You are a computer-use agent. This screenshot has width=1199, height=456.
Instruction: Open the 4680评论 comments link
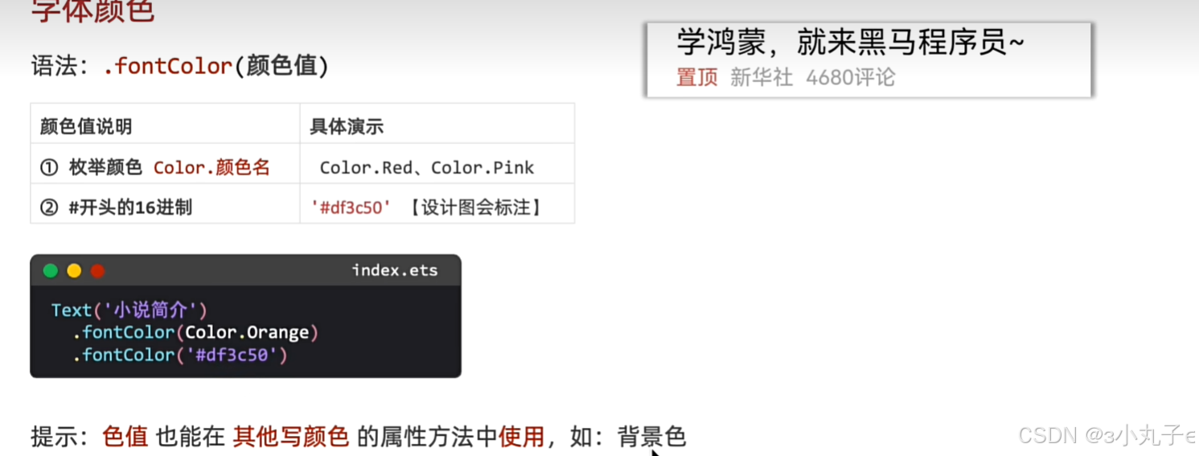click(x=851, y=77)
